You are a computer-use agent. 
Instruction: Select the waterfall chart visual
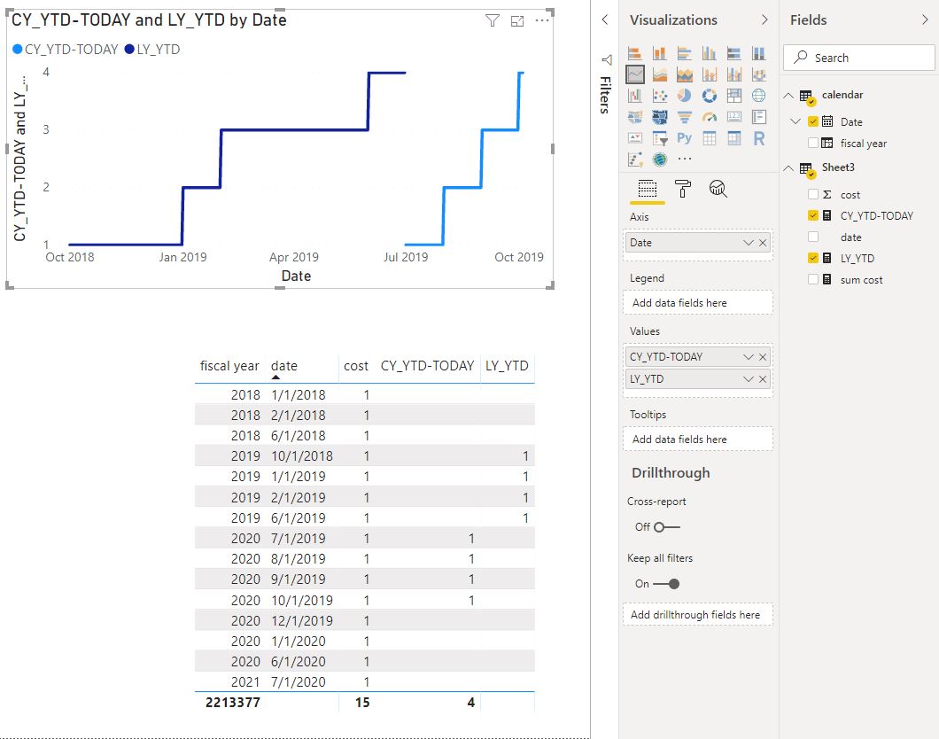[x=635, y=95]
